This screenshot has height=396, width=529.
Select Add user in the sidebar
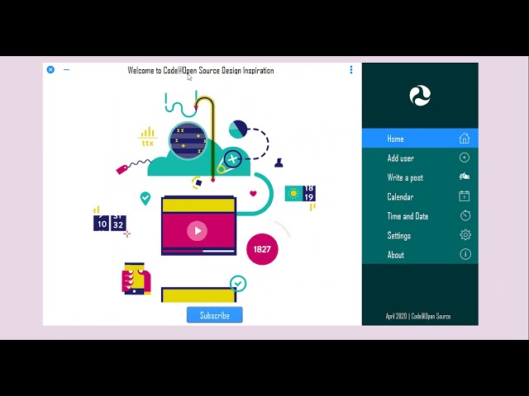click(x=420, y=158)
